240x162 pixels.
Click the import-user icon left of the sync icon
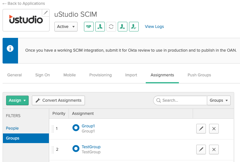(100, 27)
